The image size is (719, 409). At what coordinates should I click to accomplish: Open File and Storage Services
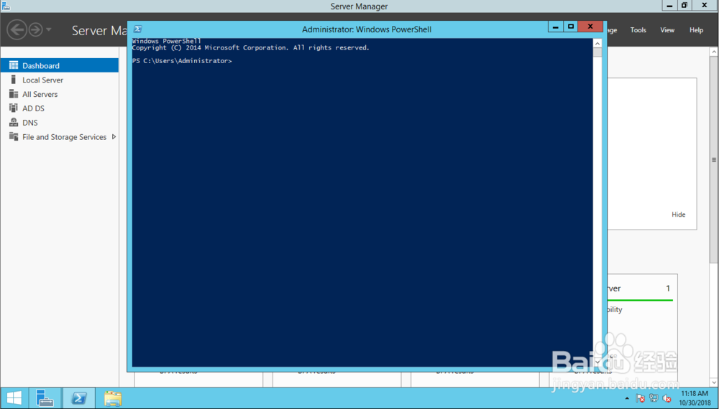(64, 137)
